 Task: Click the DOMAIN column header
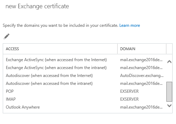[142, 49]
